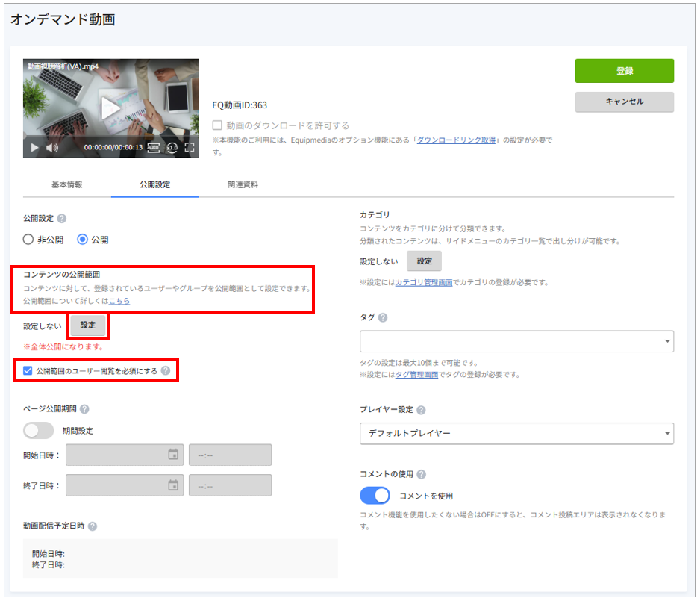Open the help icon next to プレイヤー設定
The height and width of the screenshot is (598, 700).
coord(421,410)
